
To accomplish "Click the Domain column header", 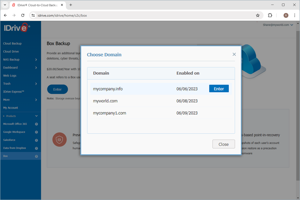I will (101, 73).
